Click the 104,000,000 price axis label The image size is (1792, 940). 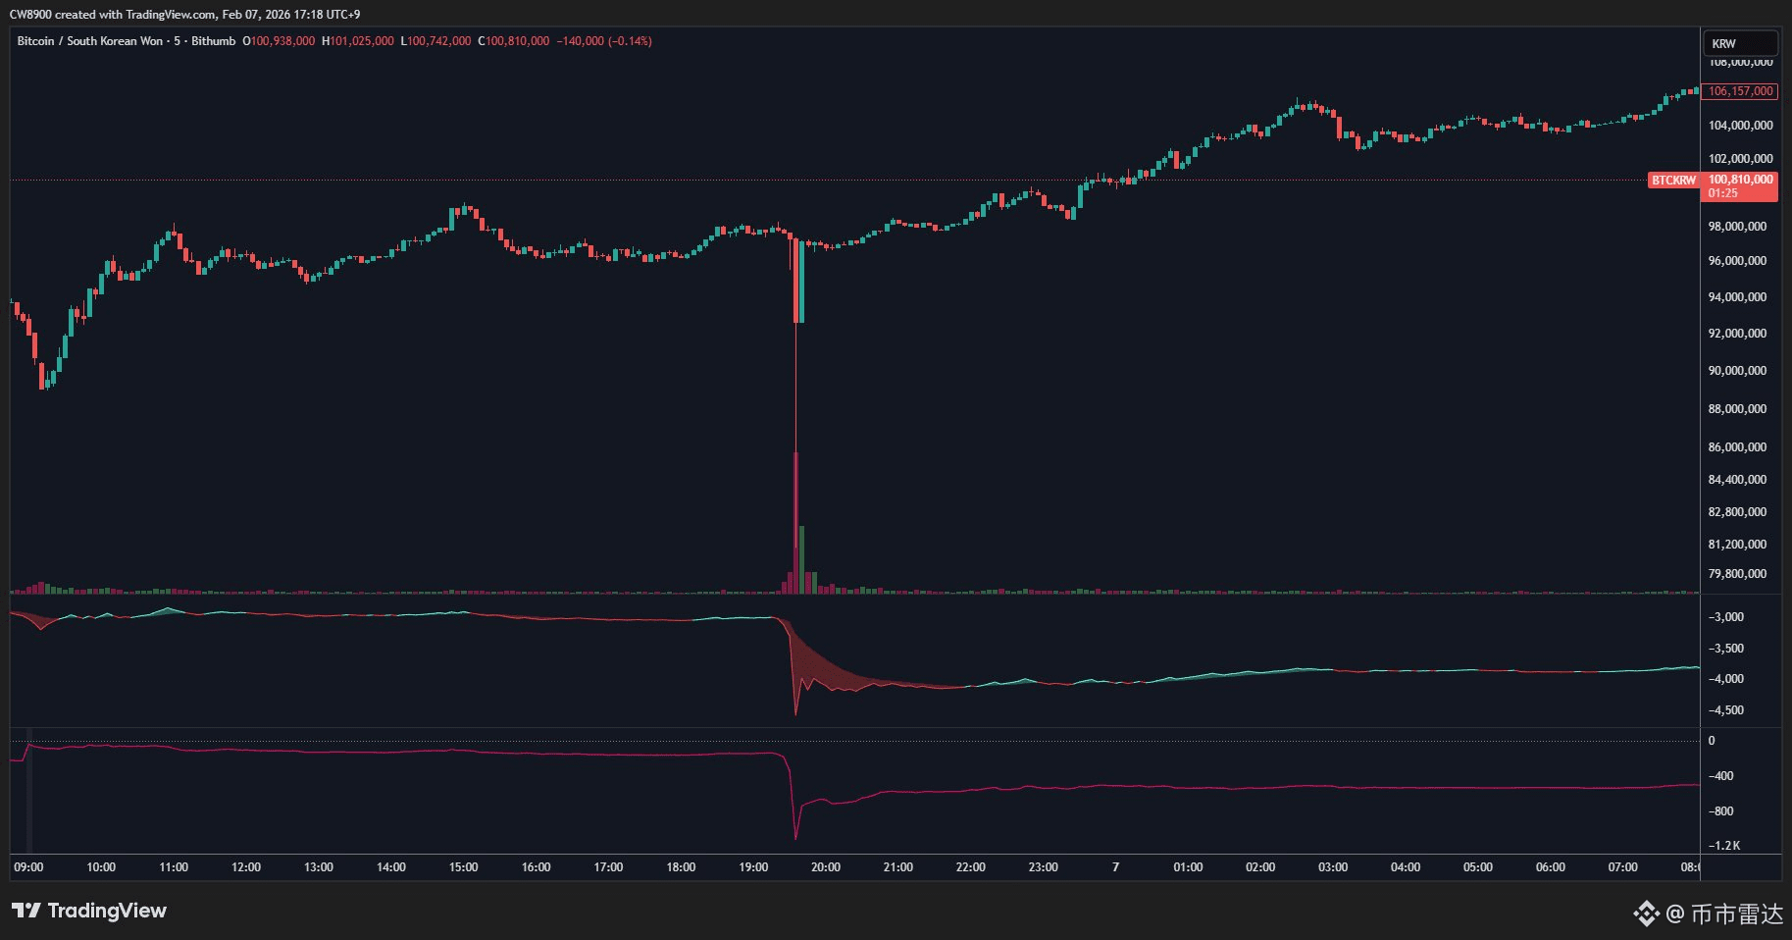pos(1740,126)
